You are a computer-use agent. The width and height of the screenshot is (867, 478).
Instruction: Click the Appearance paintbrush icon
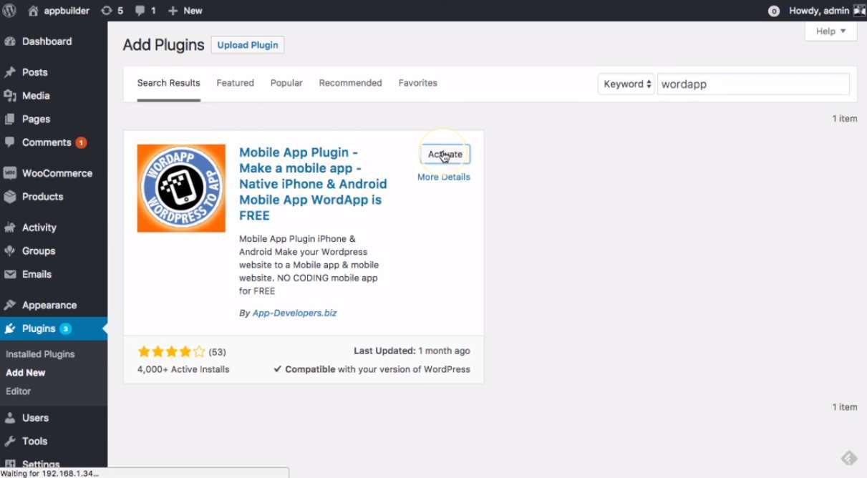(x=10, y=306)
